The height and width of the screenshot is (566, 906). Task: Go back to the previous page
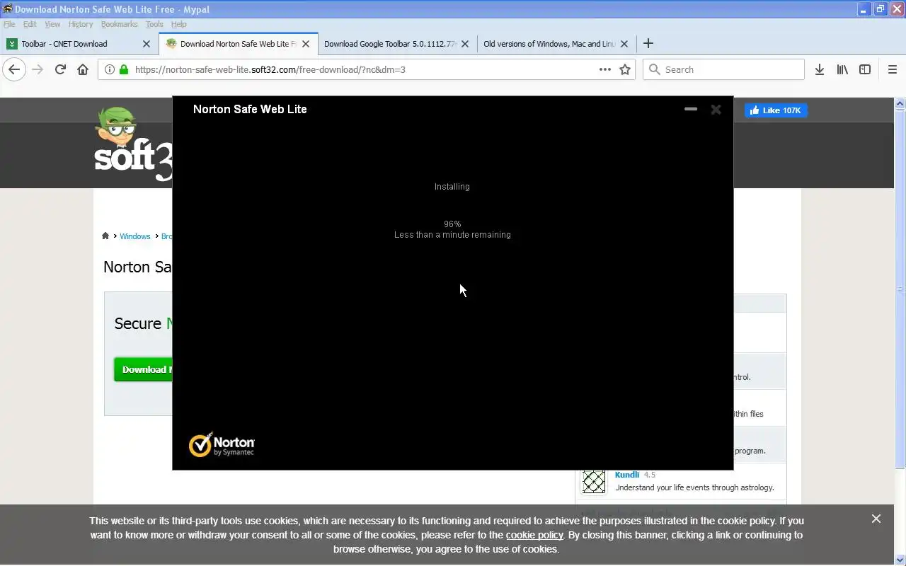pos(14,69)
